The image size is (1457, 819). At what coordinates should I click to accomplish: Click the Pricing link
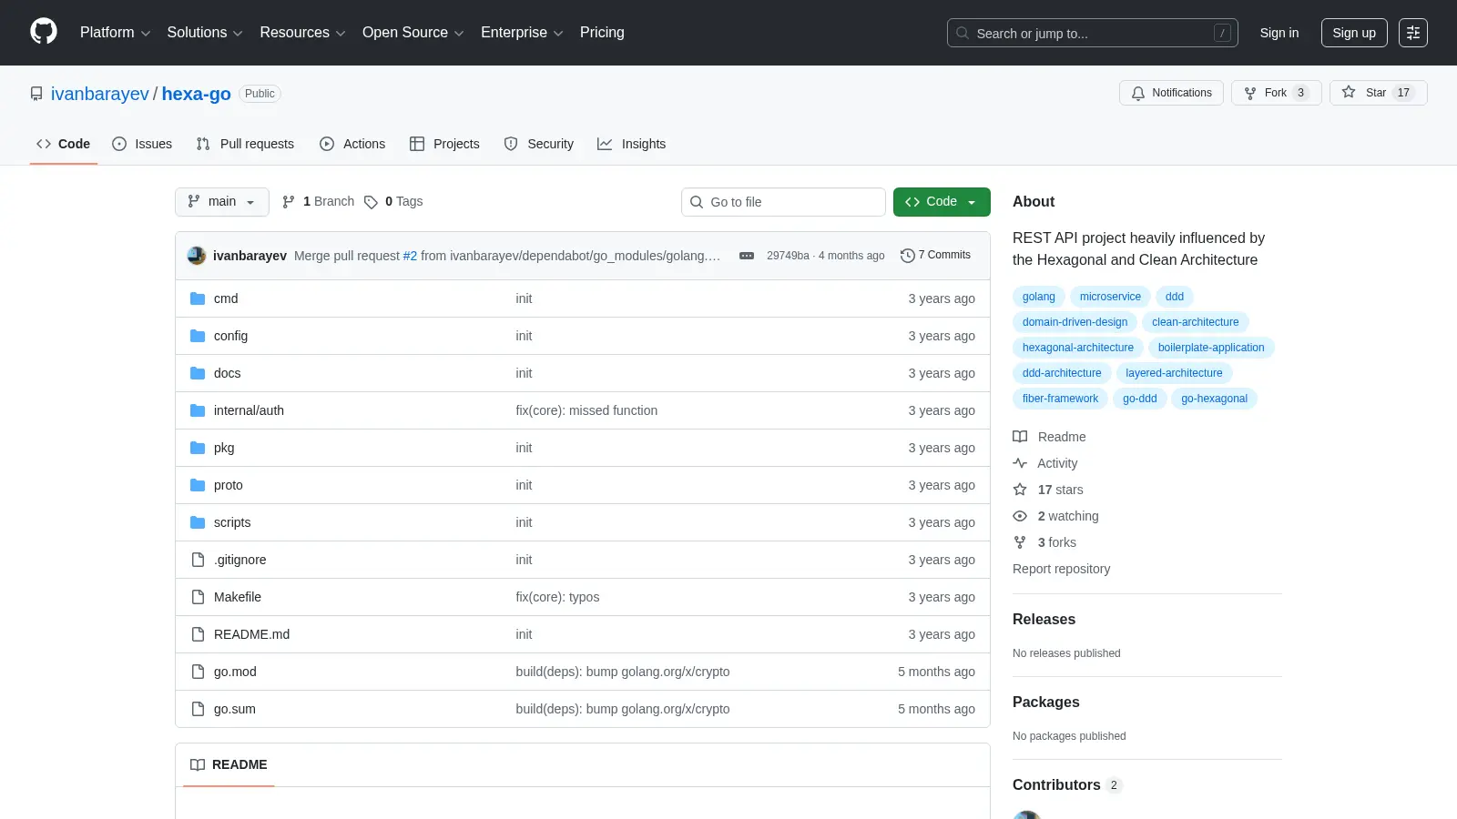[602, 33]
